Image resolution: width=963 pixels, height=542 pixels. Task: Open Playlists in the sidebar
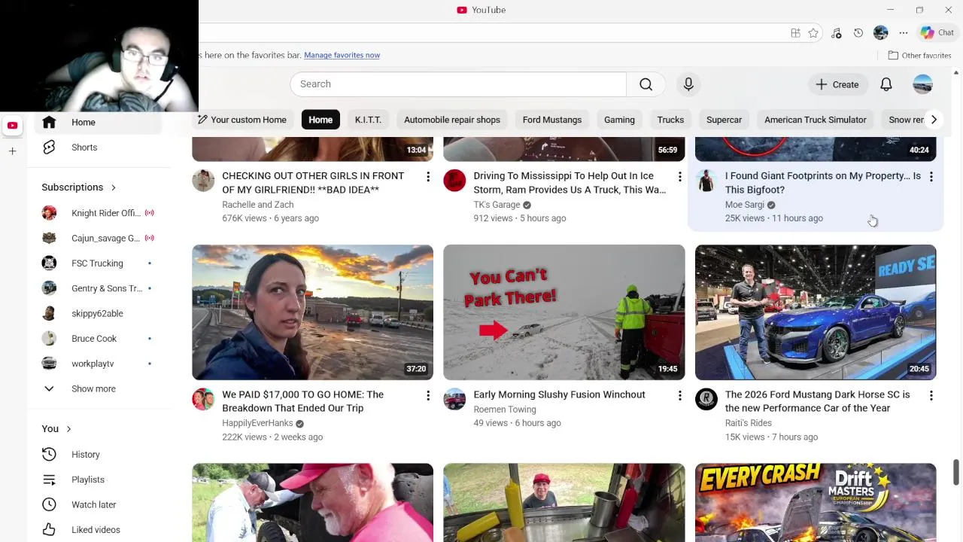(x=98, y=480)
